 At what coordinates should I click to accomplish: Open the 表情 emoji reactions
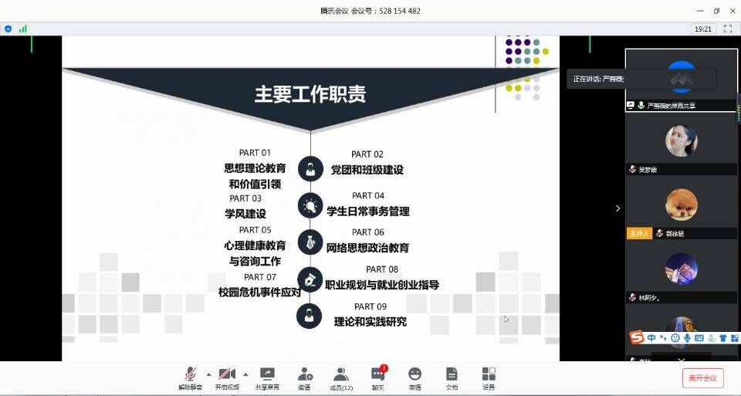tap(414, 377)
